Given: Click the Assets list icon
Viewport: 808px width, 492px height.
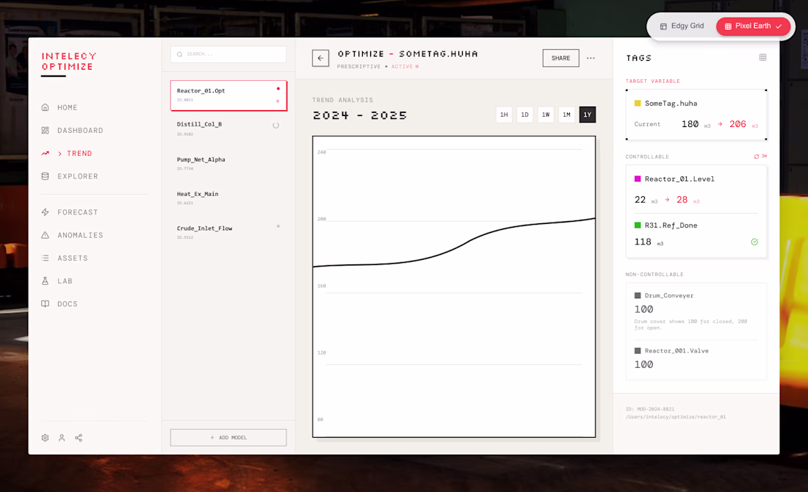Looking at the screenshot, I should click(x=46, y=258).
